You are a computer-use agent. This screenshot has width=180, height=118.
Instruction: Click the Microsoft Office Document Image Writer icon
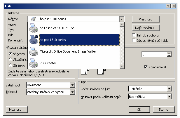click(33, 51)
